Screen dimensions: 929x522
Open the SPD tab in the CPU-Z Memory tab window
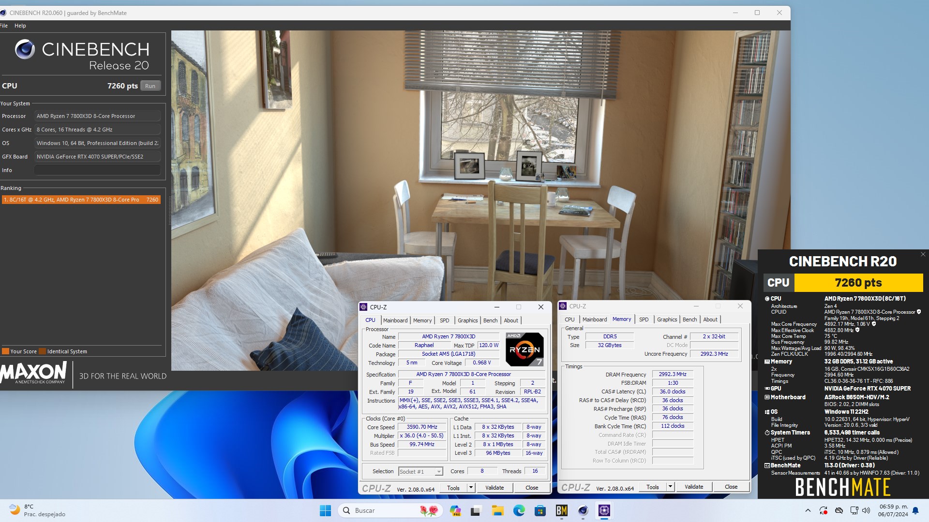[x=644, y=319]
